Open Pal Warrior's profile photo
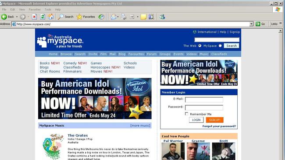 (x=173, y=151)
